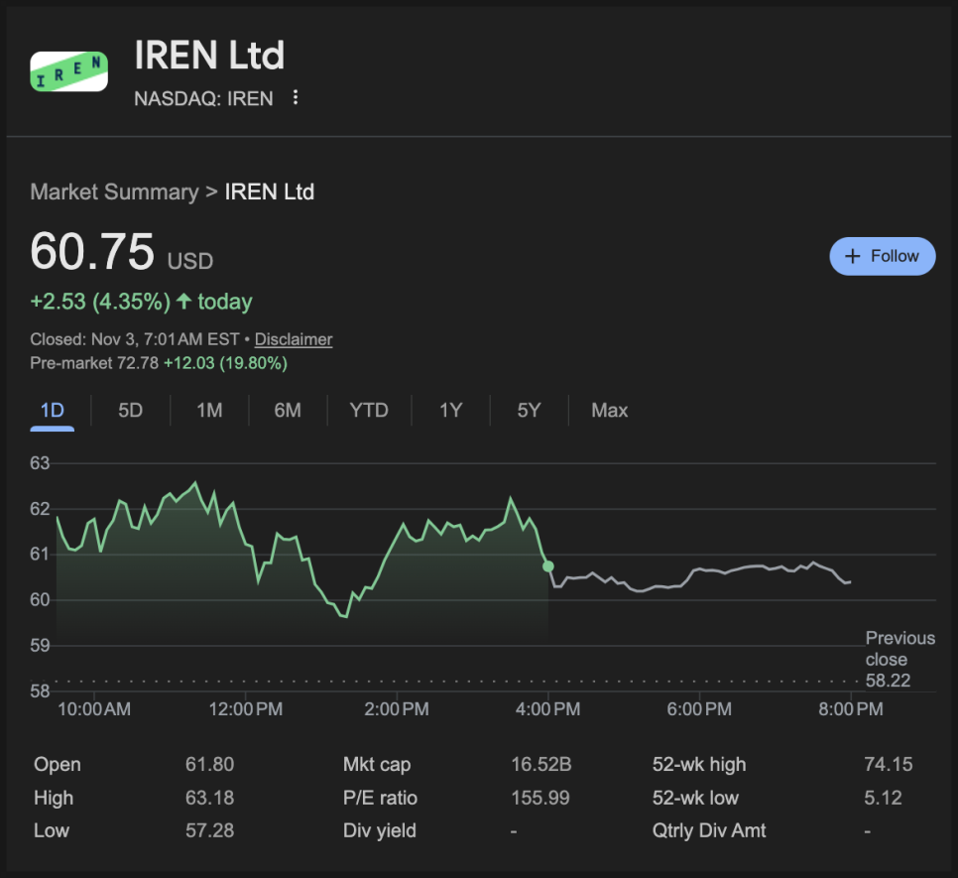Click the green up arrow beside today

(x=183, y=302)
